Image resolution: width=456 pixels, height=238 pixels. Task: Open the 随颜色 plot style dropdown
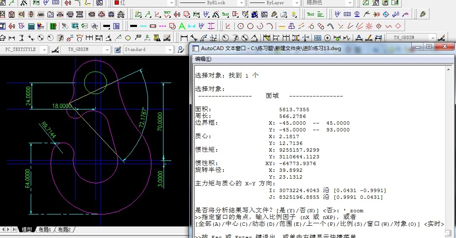pos(350,3)
